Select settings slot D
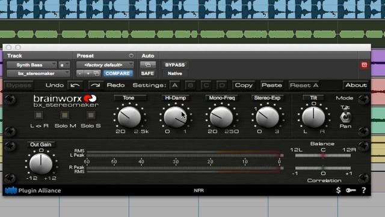Viewport: 385px width, 217px height. tap(222, 85)
